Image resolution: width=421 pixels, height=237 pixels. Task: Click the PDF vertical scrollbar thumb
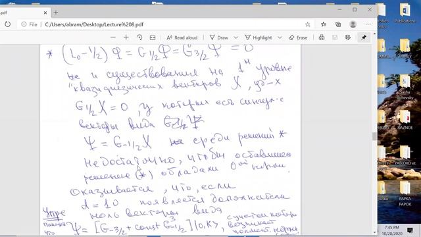tap(374, 136)
